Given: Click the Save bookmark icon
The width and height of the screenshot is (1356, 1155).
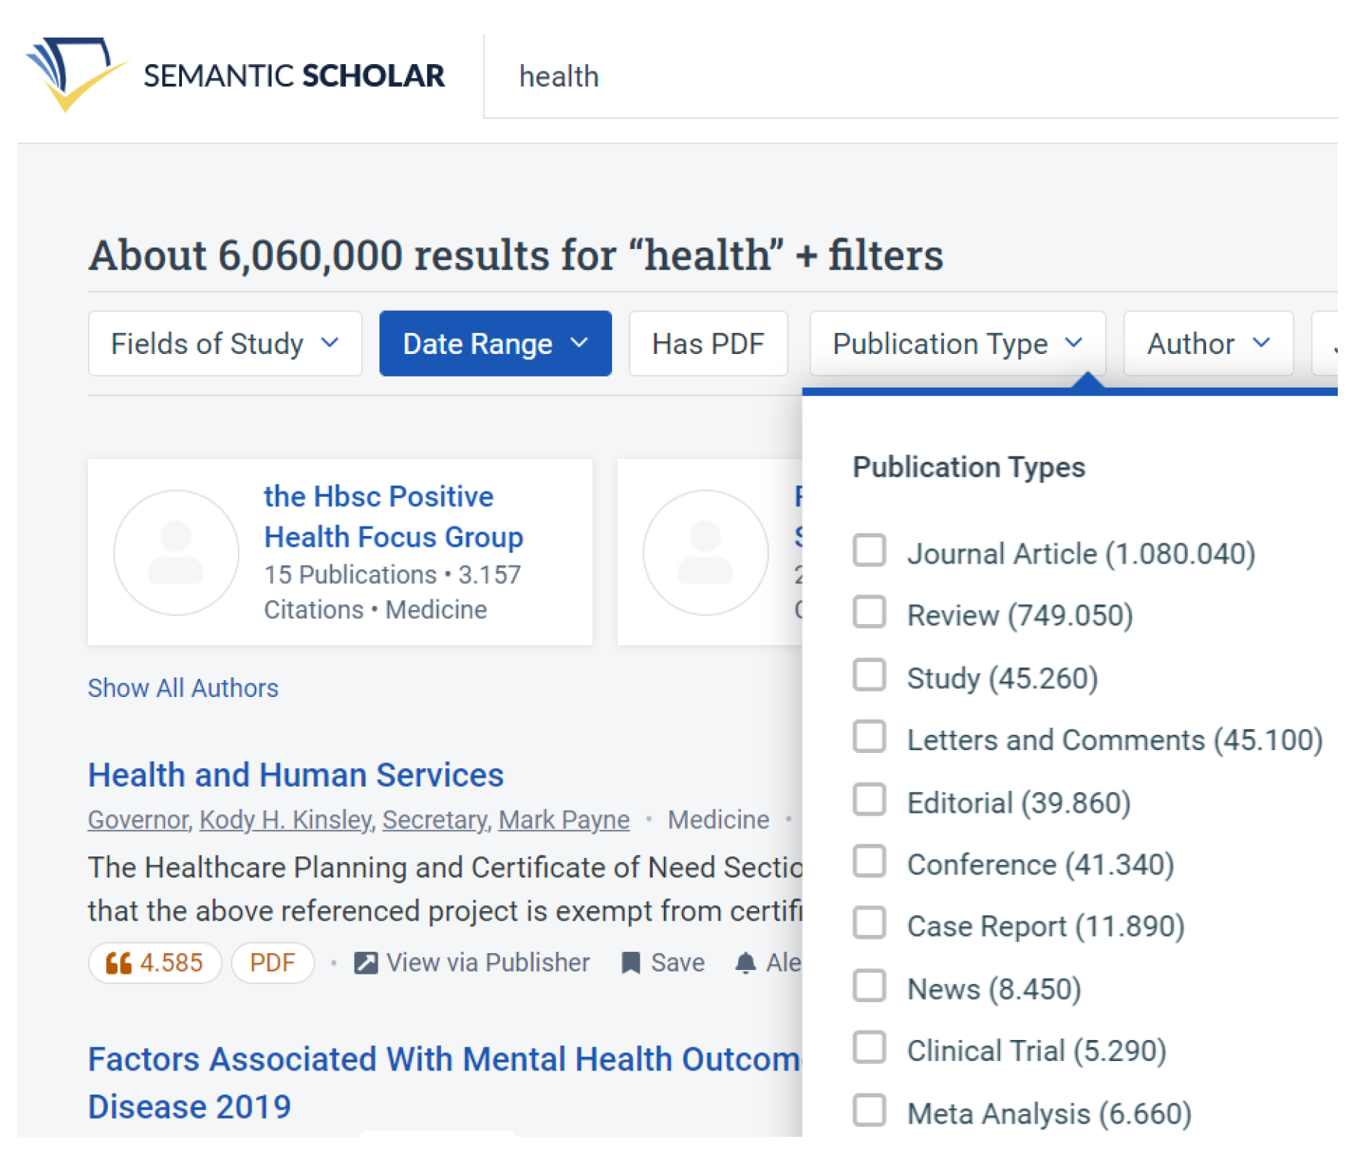Looking at the screenshot, I should pyautogui.click(x=630, y=963).
